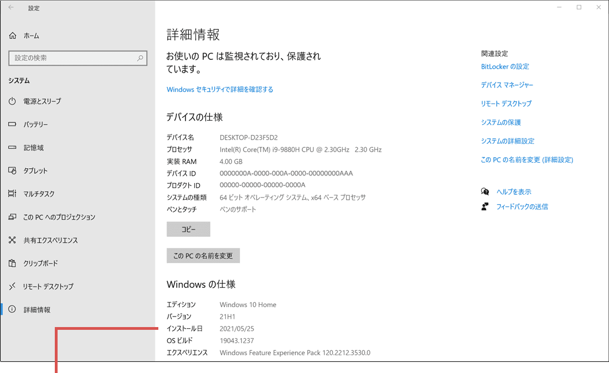Select 詳細情報 in the sidebar

coord(12,309)
